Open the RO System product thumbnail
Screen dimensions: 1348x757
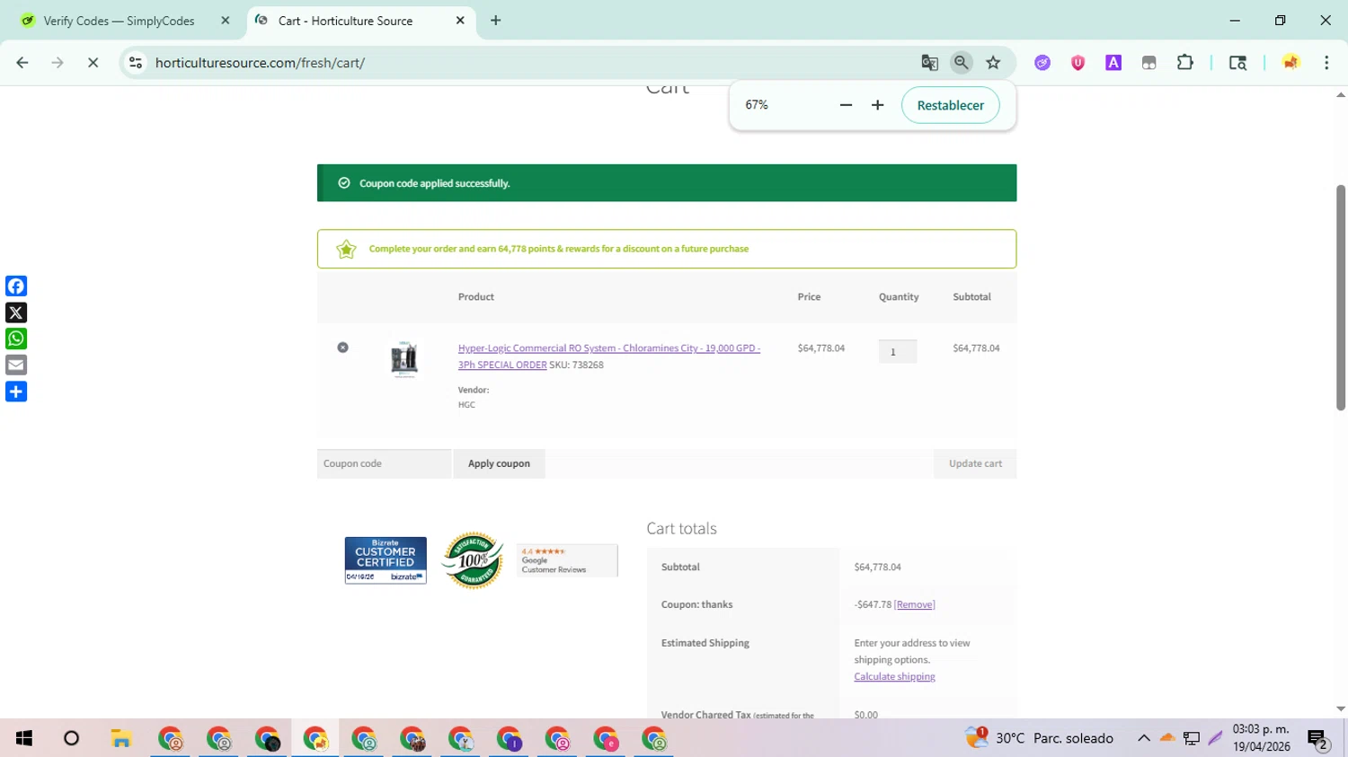404,359
